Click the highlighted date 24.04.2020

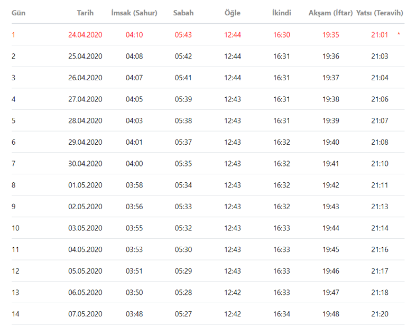click(85, 35)
